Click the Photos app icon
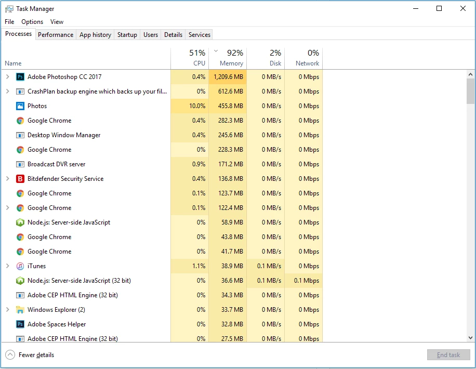476x369 pixels. 20,106
